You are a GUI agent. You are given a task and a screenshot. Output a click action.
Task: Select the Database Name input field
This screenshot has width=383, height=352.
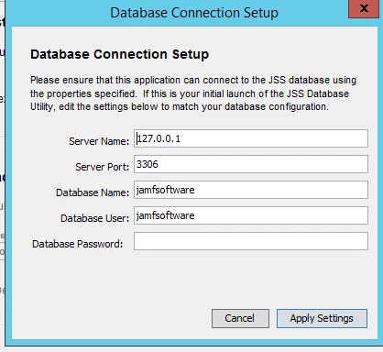tap(251, 190)
